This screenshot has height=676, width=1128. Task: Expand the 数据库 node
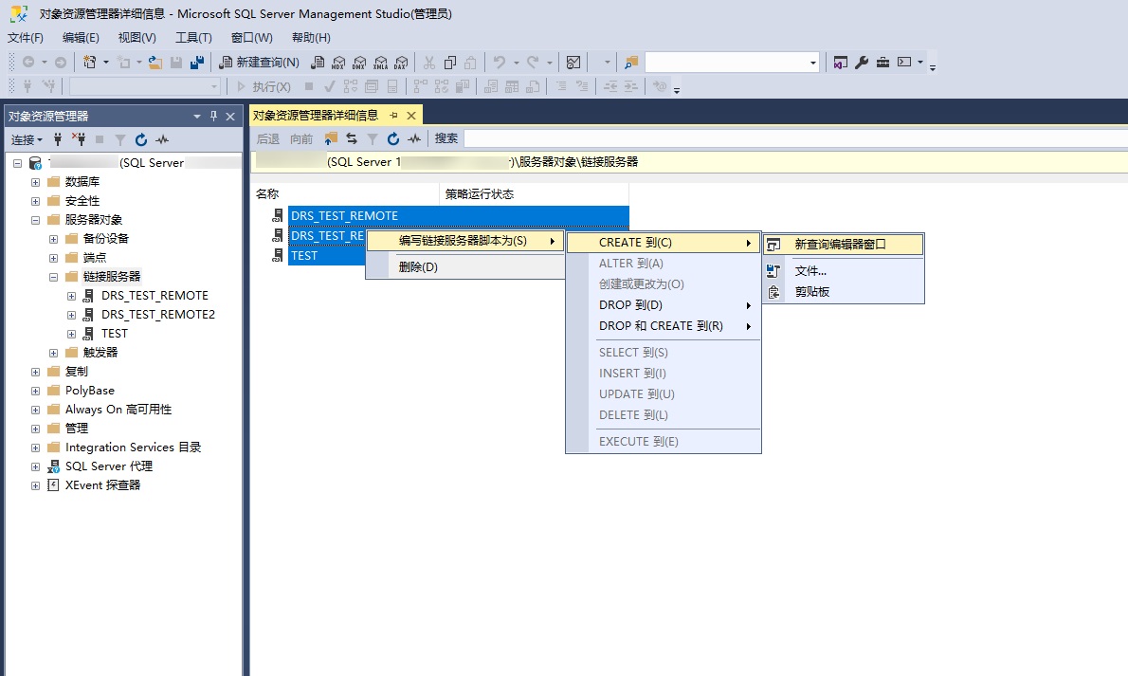[35, 182]
